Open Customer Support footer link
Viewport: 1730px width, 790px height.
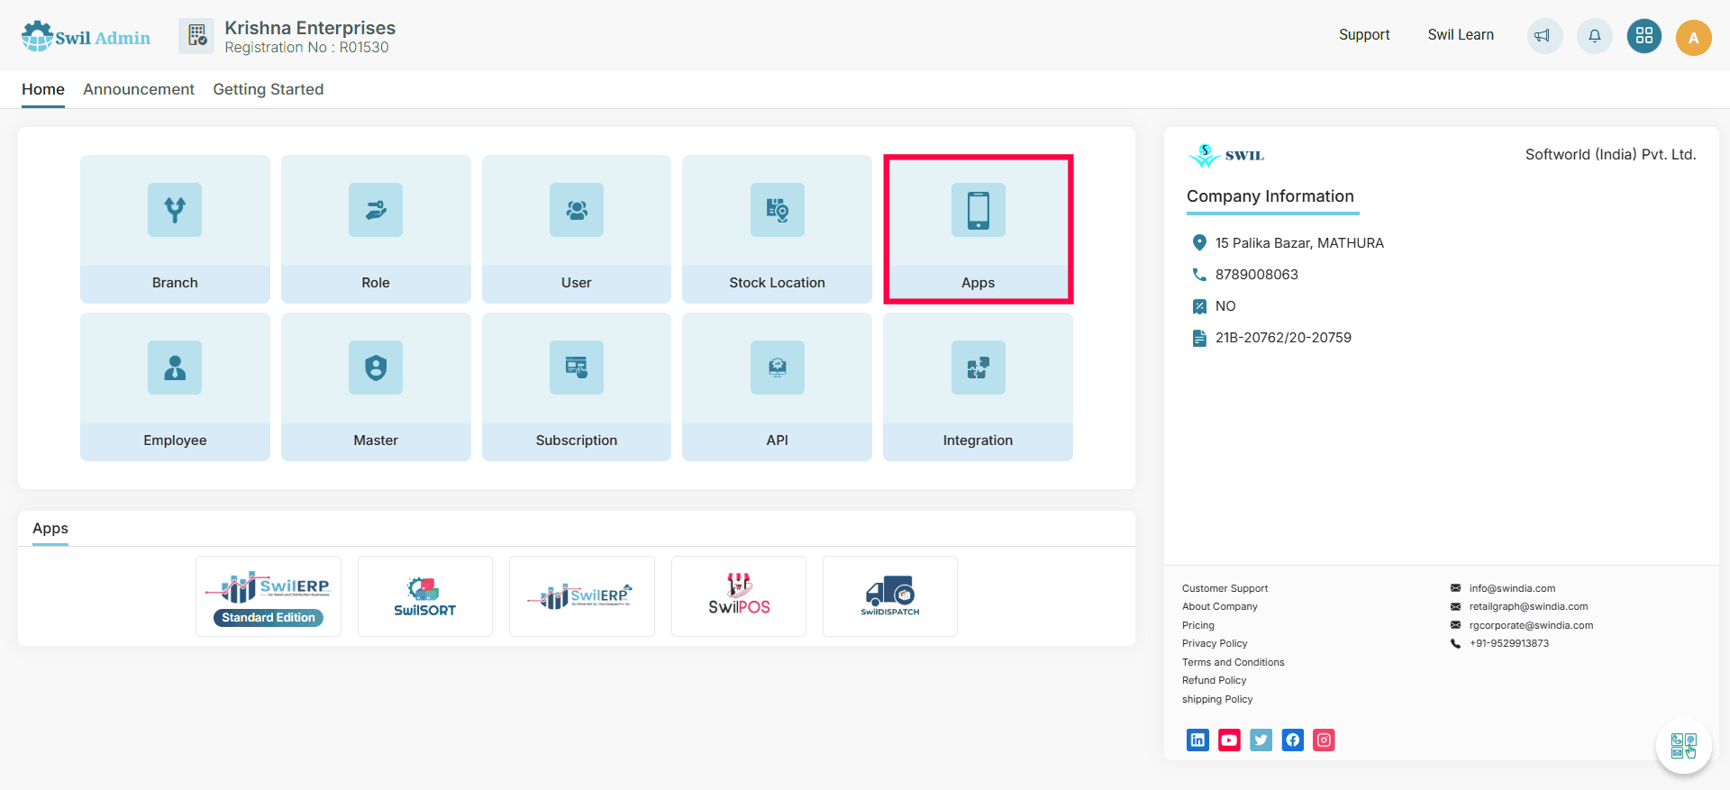[x=1225, y=588]
